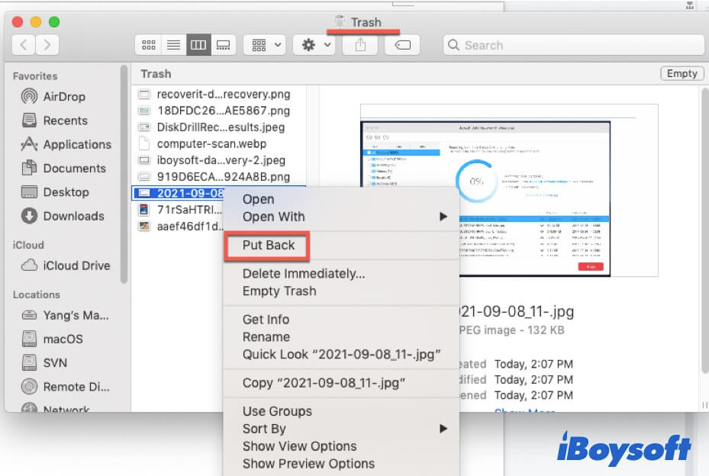Switch to gallery view
Image resolution: width=709 pixels, height=476 pixels.
tap(223, 45)
